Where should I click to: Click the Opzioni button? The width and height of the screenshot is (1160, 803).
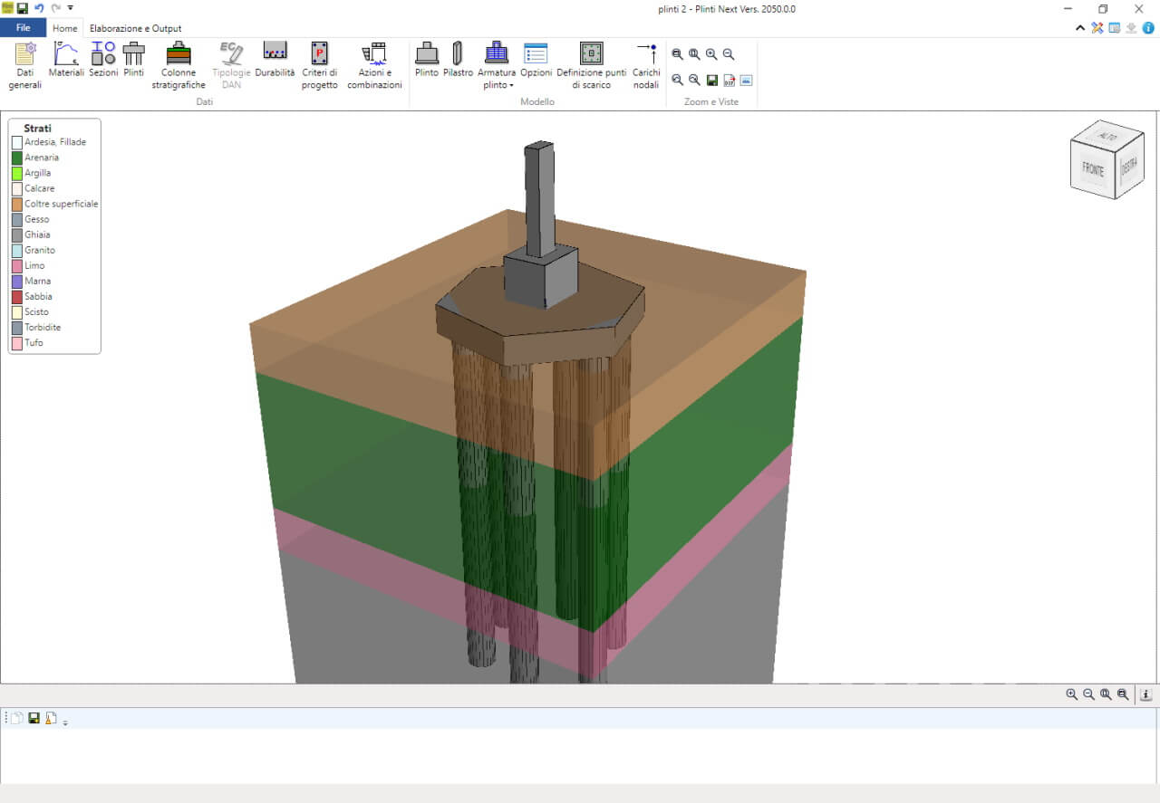(536, 60)
